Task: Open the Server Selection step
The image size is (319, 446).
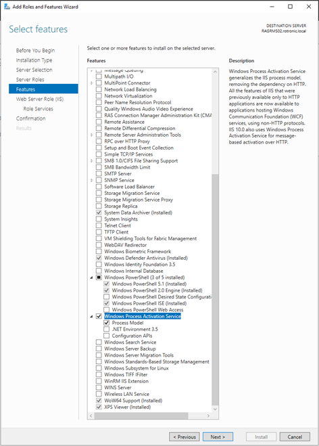Action: [34, 70]
